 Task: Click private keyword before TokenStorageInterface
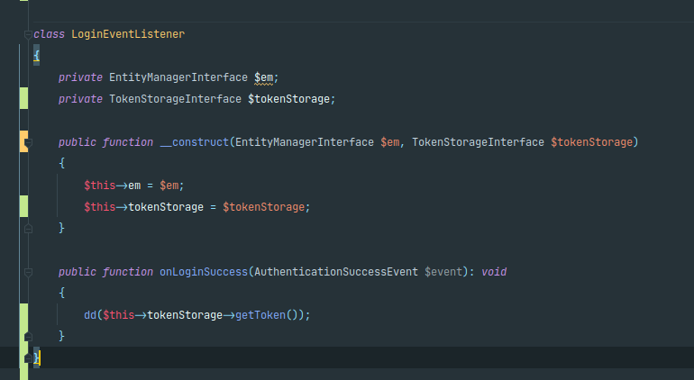click(x=80, y=99)
